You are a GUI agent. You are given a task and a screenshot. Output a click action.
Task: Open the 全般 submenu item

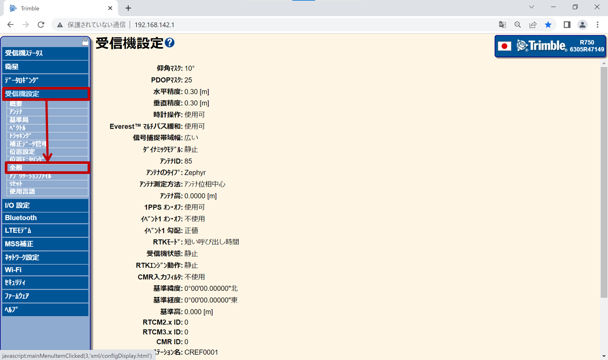(x=47, y=167)
